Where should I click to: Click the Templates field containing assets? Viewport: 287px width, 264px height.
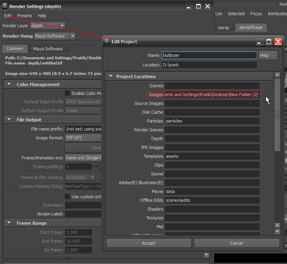pos(212,156)
